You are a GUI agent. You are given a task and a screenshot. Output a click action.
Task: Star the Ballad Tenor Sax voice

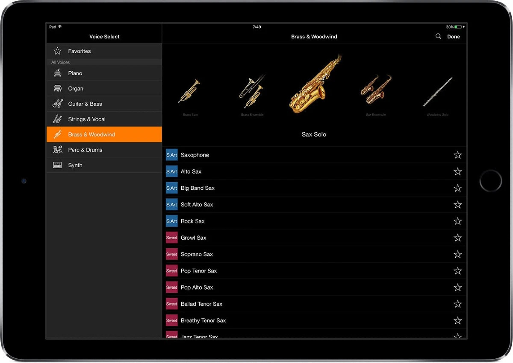pyautogui.click(x=457, y=304)
